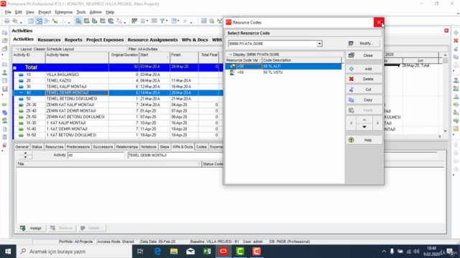The width and height of the screenshot is (460, 258).
Task: Collapse the Total group row
Action: [14, 67]
